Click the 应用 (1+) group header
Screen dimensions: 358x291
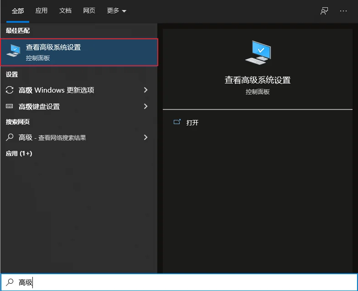[x=19, y=153]
